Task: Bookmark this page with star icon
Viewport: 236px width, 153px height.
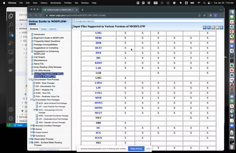Action: (205, 15)
